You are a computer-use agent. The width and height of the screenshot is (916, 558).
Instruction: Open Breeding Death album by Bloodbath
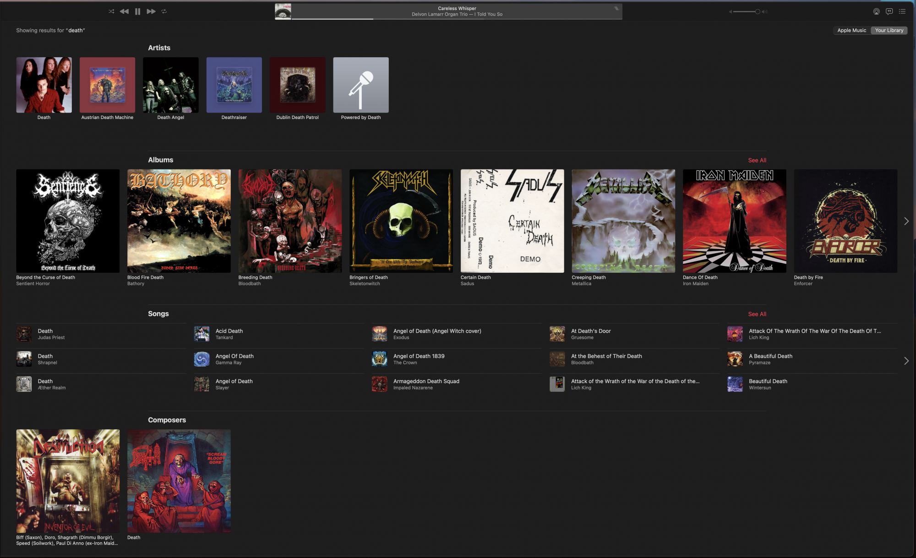click(290, 221)
